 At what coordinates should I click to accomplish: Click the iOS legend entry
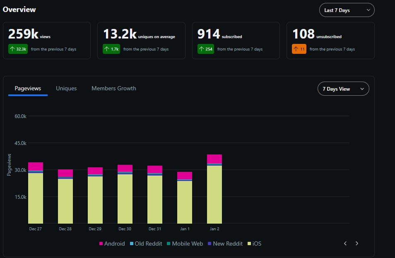coord(255,244)
